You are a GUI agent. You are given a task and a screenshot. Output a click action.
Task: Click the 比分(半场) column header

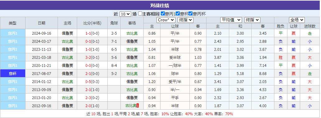tap(92, 23)
